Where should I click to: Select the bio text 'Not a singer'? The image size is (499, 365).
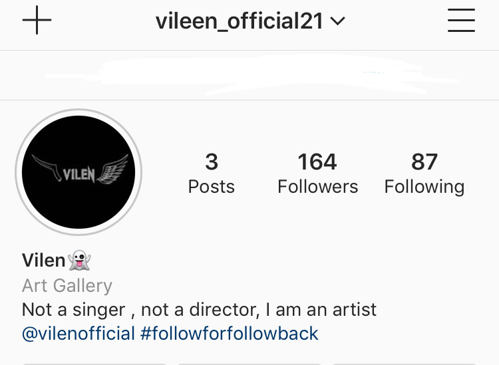73,310
